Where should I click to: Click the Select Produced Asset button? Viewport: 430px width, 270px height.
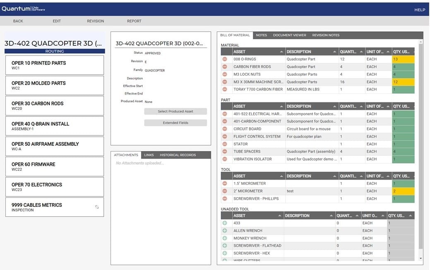click(x=175, y=111)
